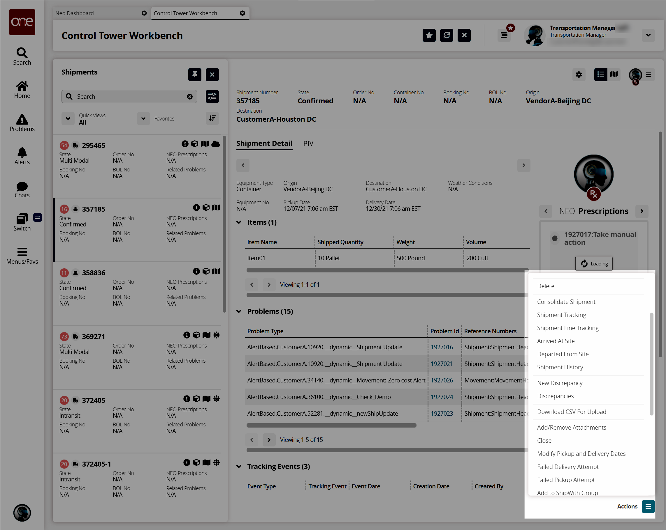Click the weather cloud icon on shipment 295465
666x530 pixels.
click(x=216, y=144)
